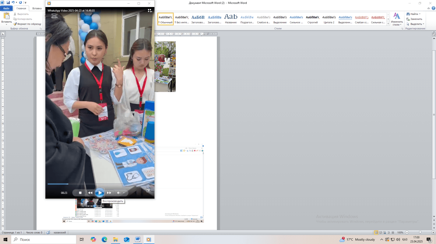This screenshot has height=244, width=436.
Task: Mute the media player volume icon
Action: pyautogui.click(x=119, y=193)
